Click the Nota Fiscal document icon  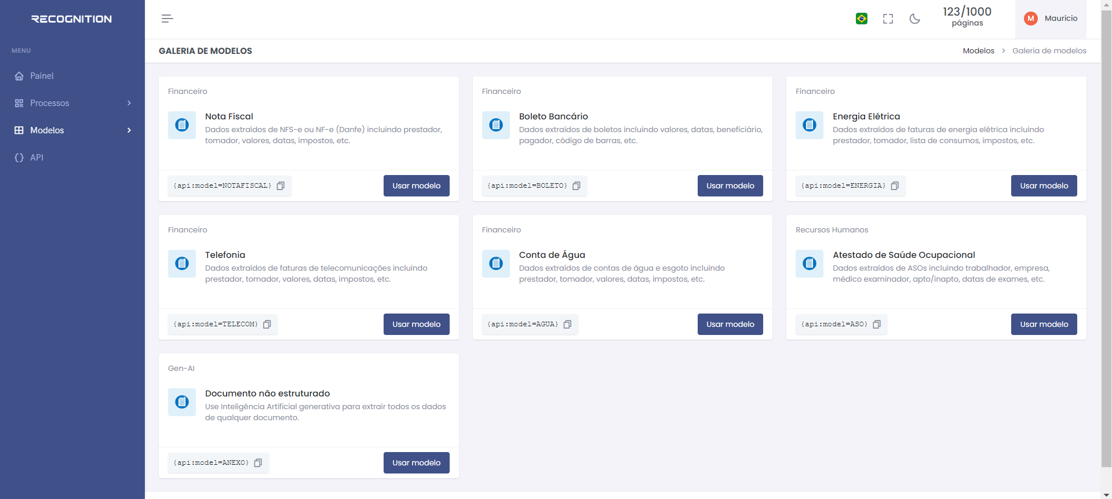(x=182, y=125)
